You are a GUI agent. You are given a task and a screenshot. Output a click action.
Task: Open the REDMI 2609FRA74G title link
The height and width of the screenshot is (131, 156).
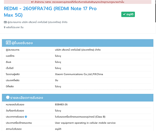(x=50, y=12)
